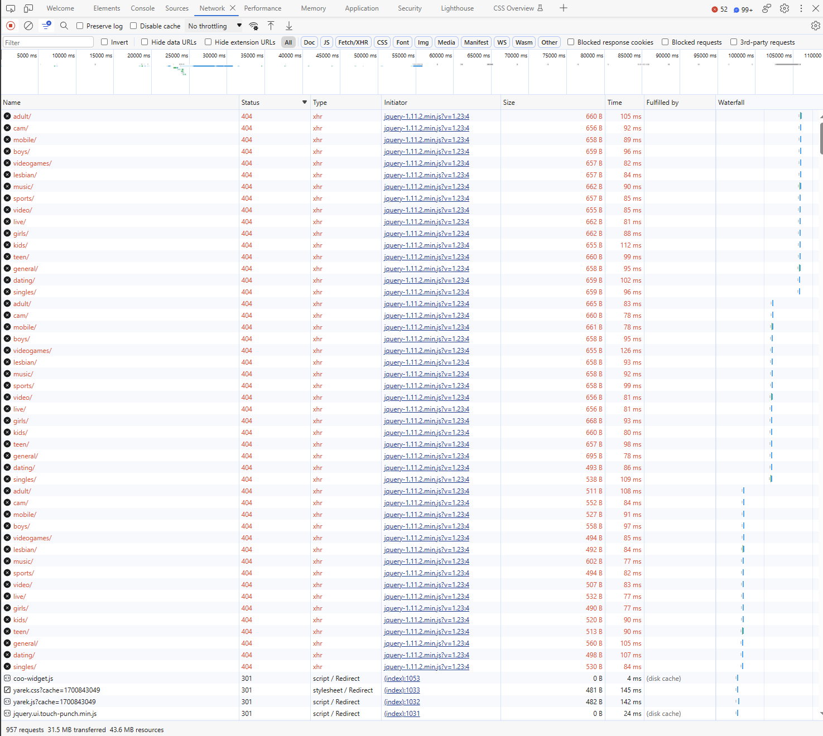Toggle device emulation icon
823x736 pixels.
pos(28,8)
